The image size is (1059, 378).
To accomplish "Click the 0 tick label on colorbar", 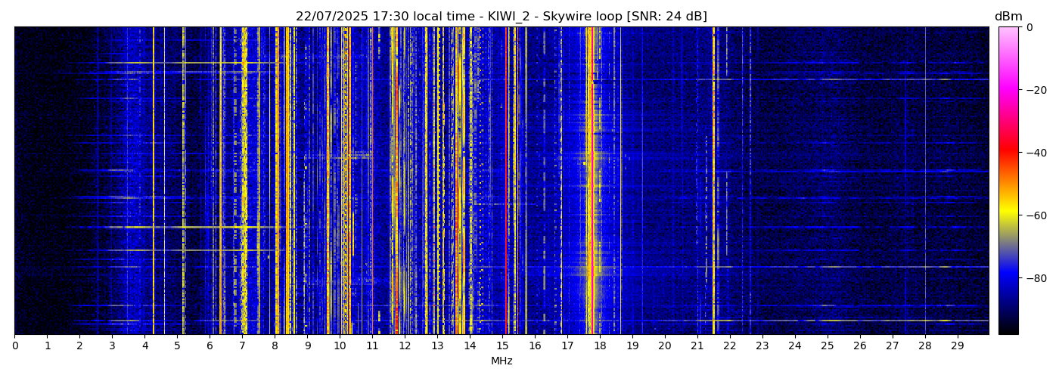I will (1029, 27).
